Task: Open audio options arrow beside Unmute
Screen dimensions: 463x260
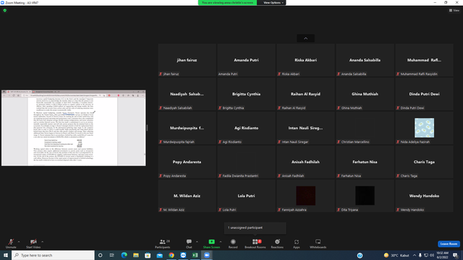Action: click(19, 242)
